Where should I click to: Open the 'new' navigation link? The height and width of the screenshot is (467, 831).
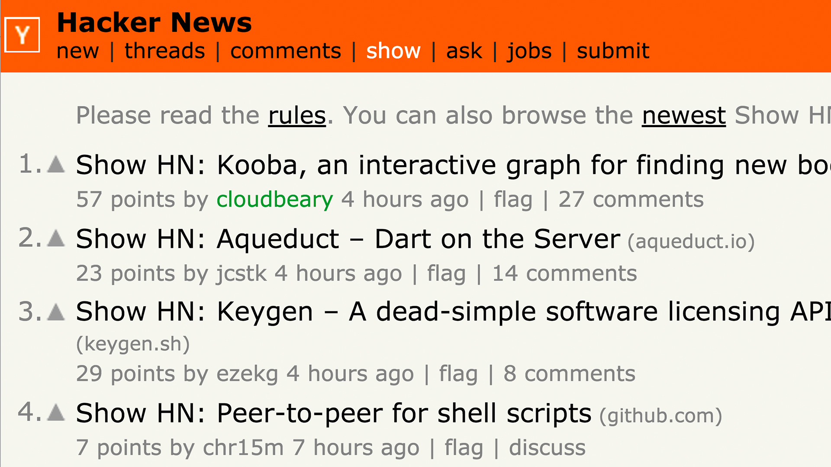[x=78, y=51]
